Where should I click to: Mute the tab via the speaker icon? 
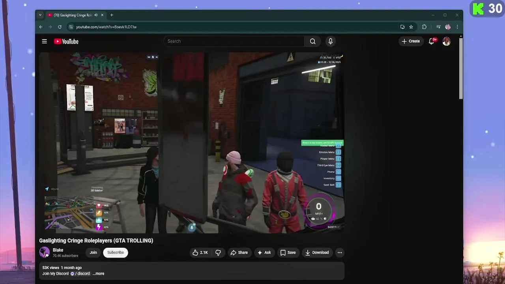pos(96,15)
